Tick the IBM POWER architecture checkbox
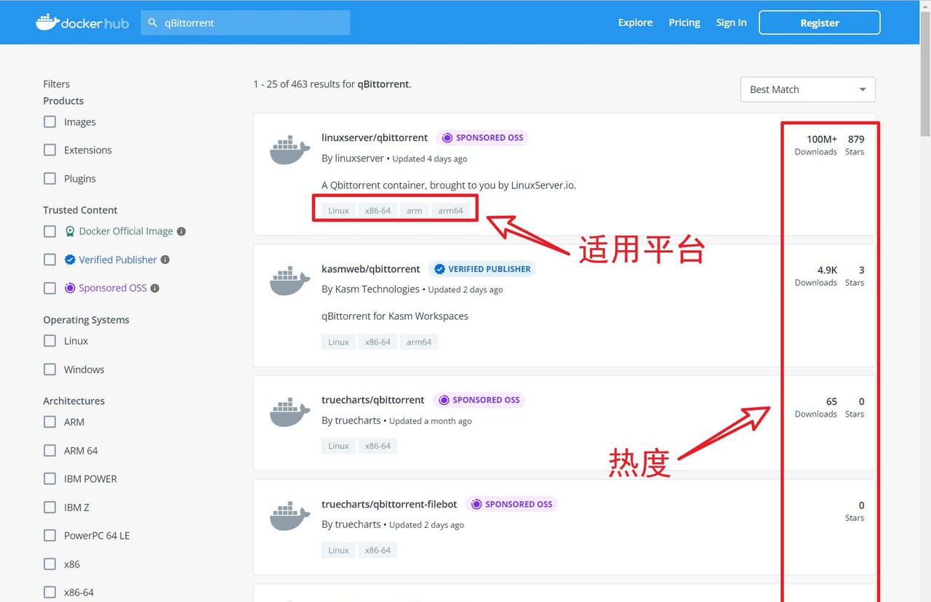The image size is (931, 602). pos(49,478)
